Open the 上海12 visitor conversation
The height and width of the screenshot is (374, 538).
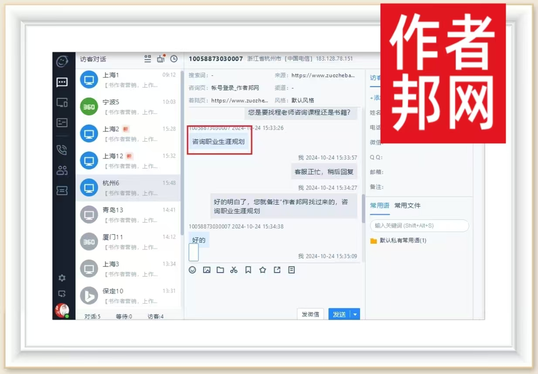click(x=129, y=161)
